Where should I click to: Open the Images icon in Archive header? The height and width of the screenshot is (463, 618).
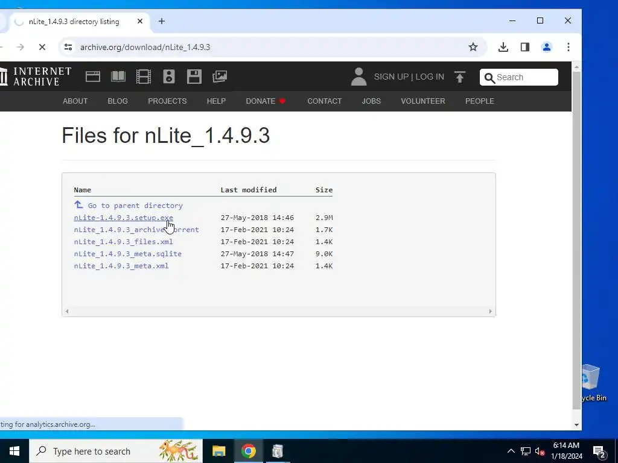[220, 77]
